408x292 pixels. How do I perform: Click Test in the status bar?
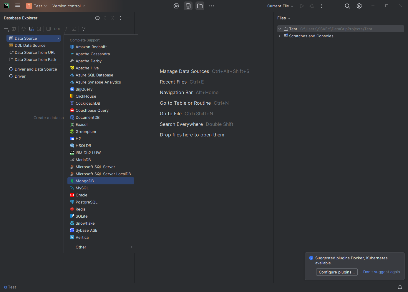[10, 287]
